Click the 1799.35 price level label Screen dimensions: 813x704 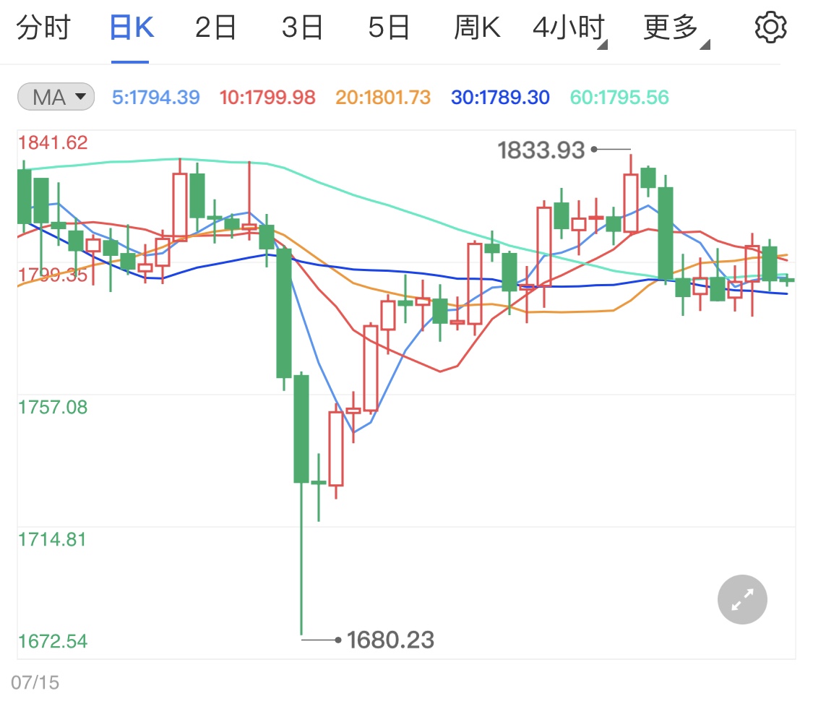[x=52, y=275]
